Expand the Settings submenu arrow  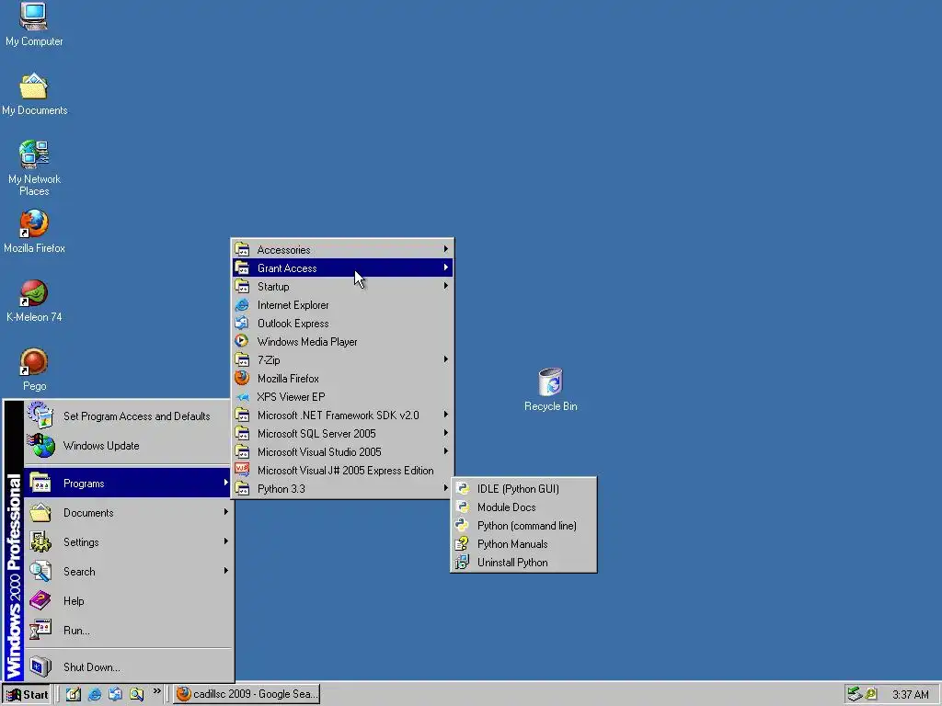pyautogui.click(x=226, y=541)
